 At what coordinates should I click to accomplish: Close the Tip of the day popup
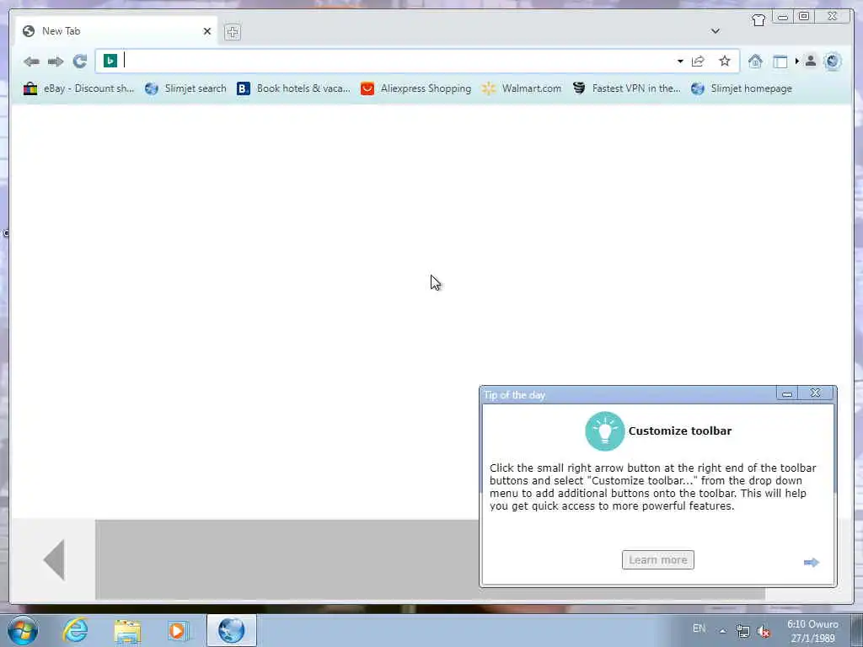pos(816,393)
